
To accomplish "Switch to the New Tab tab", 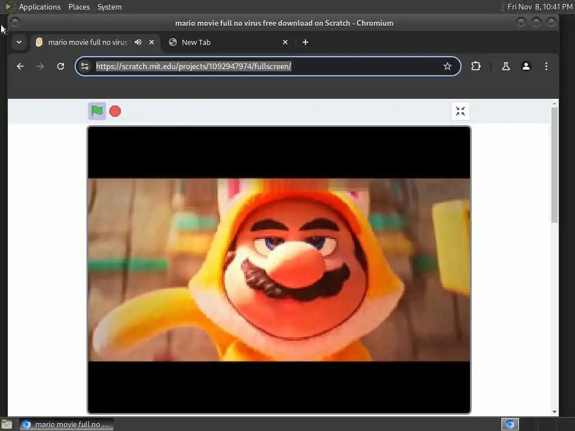I will 229,42.
